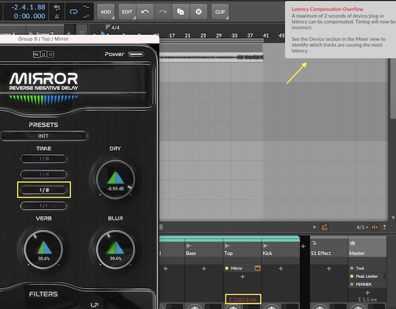Select the 1/1 time button in Mirror

pos(44,206)
